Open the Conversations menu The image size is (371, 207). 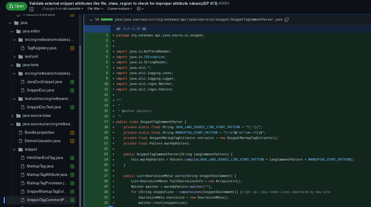tap(120, 9)
